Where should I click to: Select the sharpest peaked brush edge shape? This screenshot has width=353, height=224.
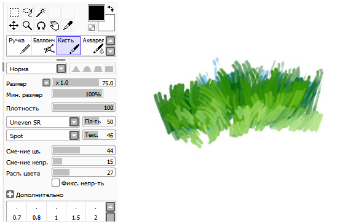[76, 69]
